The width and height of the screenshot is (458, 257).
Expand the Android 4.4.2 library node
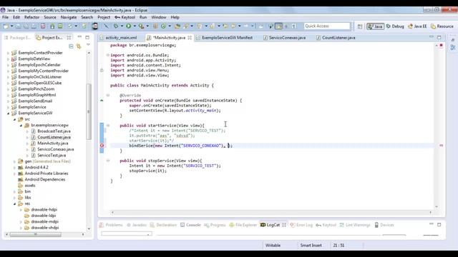[x=14, y=168]
